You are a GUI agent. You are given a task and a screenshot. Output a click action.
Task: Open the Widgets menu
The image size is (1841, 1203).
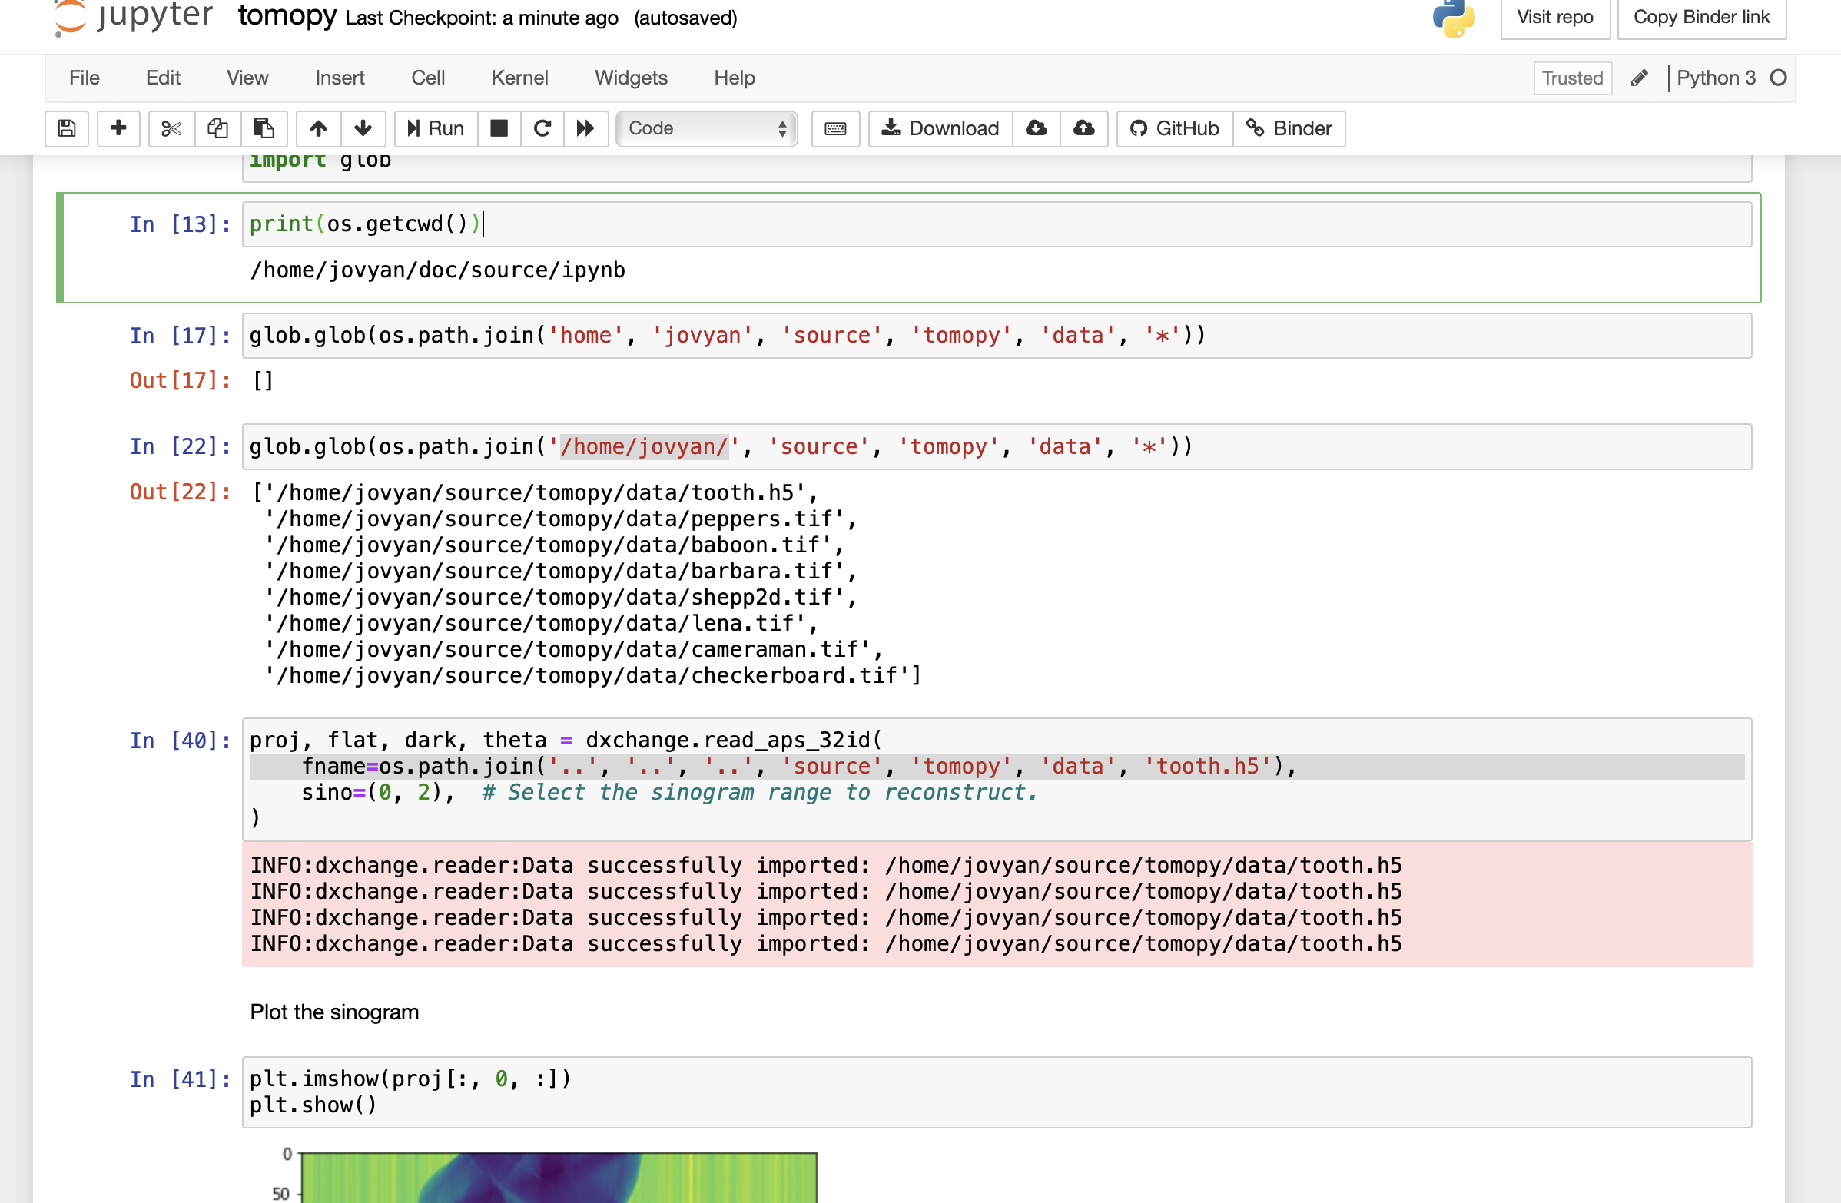[x=631, y=78]
